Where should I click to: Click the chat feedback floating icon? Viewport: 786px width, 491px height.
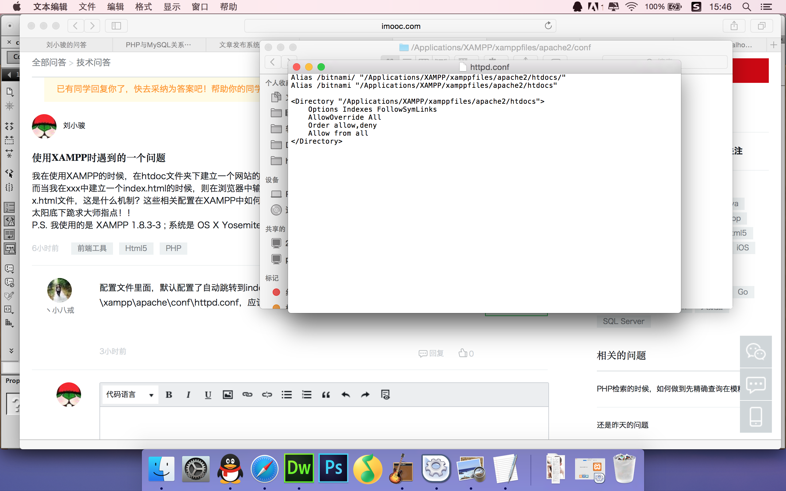point(756,384)
